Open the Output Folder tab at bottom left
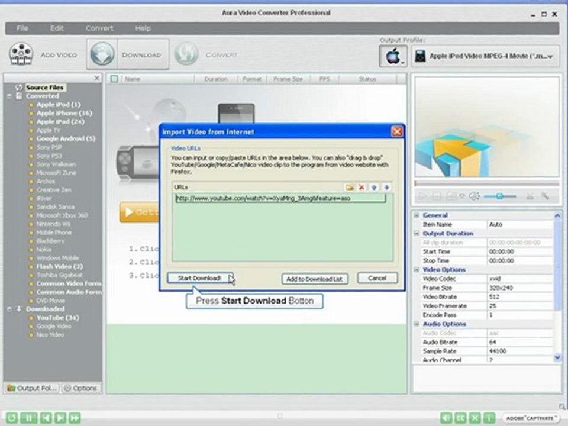Image resolution: width=568 pixels, height=426 pixels. (32, 388)
